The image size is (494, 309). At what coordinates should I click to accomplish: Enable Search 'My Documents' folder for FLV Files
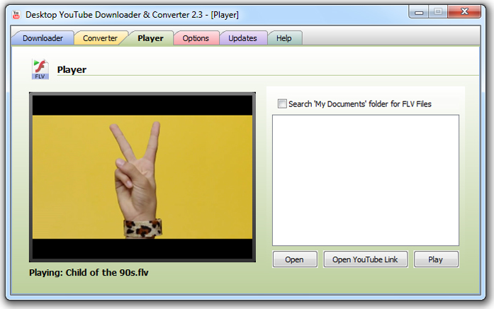[283, 104]
